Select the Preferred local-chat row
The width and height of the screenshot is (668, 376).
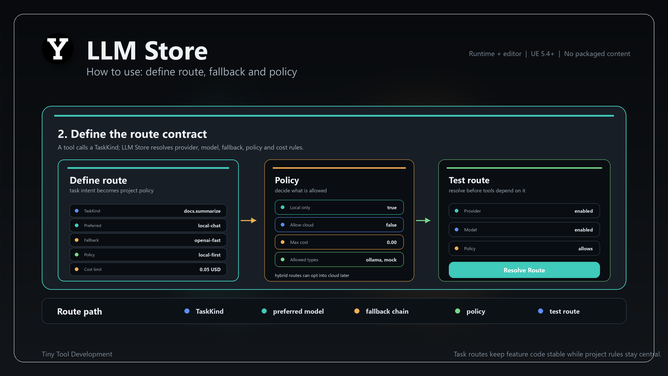click(148, 225)
